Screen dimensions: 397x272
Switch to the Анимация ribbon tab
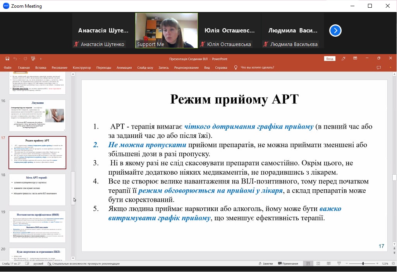click(x=124, y=68)
